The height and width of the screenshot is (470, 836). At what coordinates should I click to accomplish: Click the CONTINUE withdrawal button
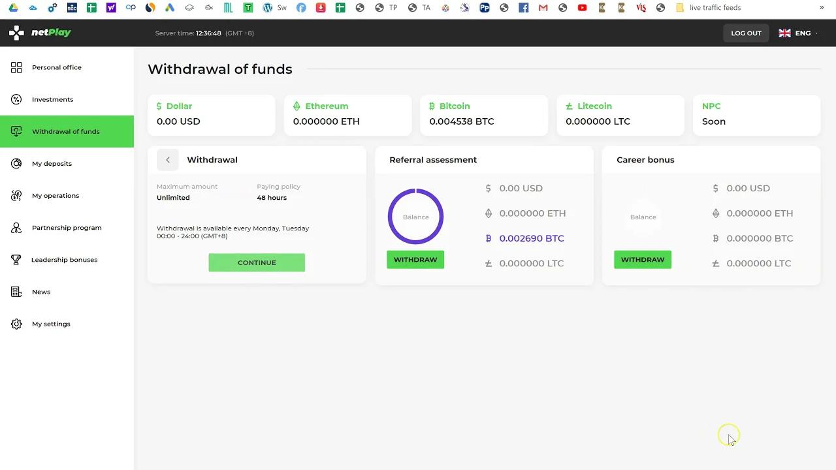pos(257,262)
